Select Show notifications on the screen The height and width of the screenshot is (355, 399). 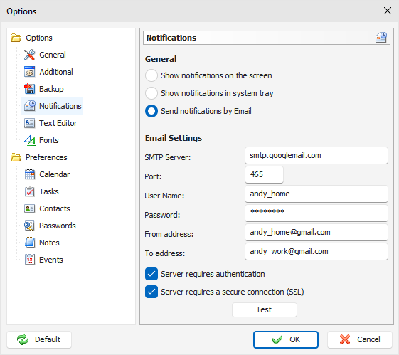coord(151,75)
